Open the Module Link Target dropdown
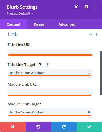The width and height of the screenshot is (102, 132). click(50, 112)
